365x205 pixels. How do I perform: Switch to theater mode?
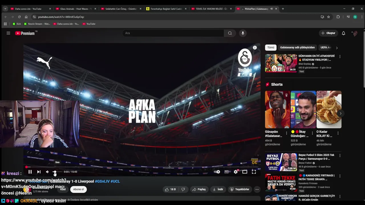[x=245, y=172]
